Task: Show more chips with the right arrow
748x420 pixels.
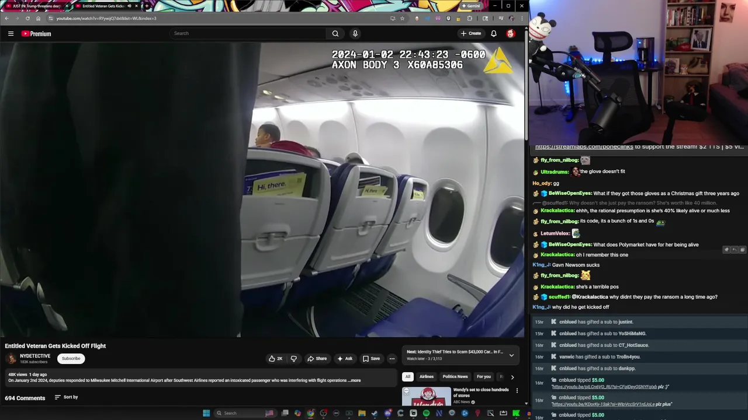Action: (x=512, y=377)
